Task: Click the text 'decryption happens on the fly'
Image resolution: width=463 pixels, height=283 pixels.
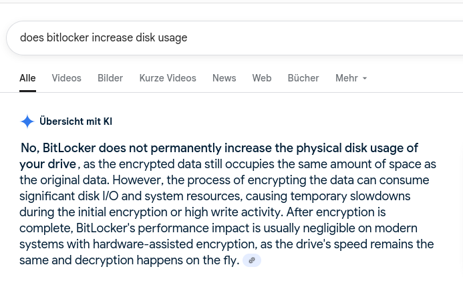Action: (x=156, y=260)
